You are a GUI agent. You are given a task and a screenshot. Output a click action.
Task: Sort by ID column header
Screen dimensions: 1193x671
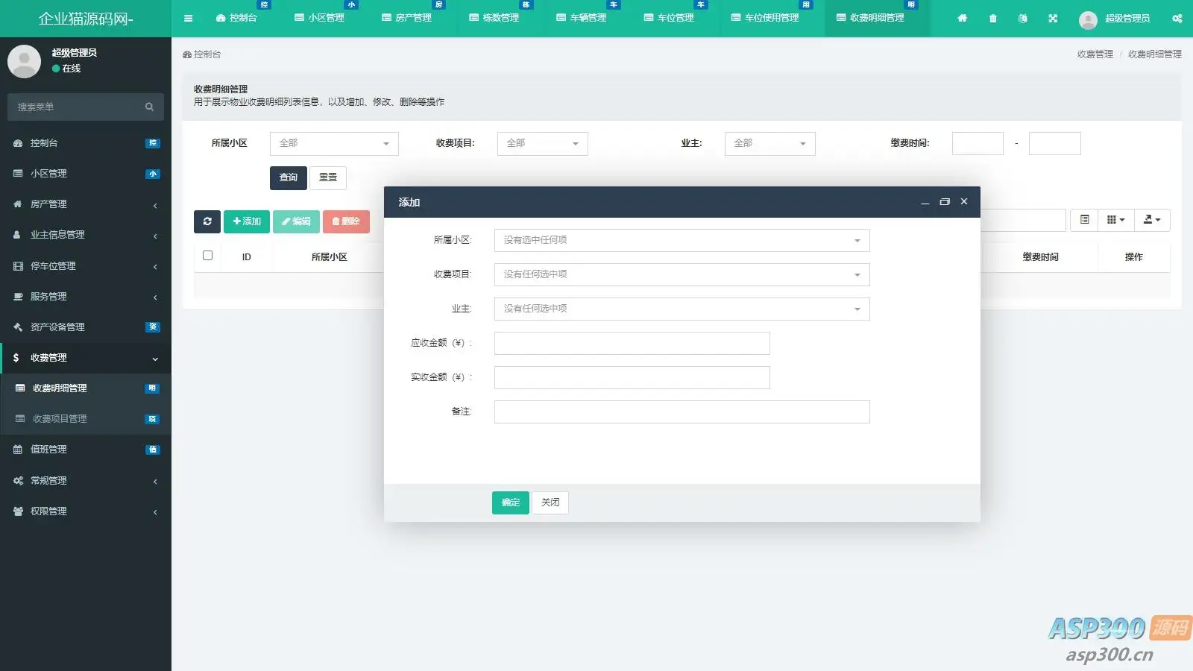(246, 257)
